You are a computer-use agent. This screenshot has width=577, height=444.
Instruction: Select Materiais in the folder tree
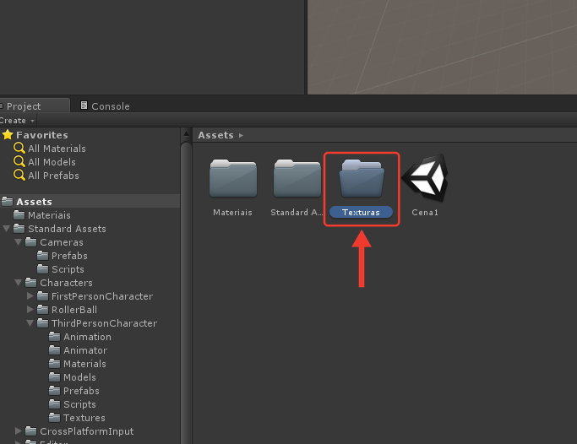click(49, 215)
